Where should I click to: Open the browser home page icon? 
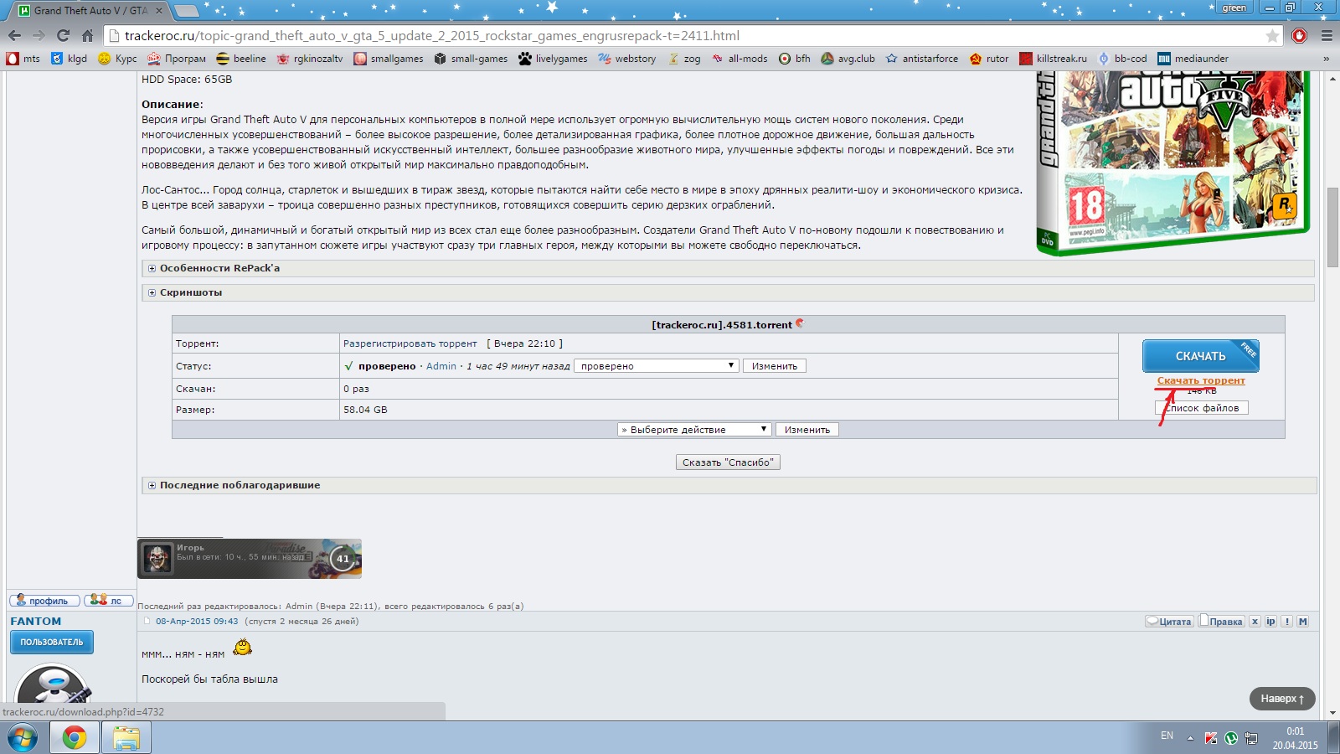coord(87,36)
